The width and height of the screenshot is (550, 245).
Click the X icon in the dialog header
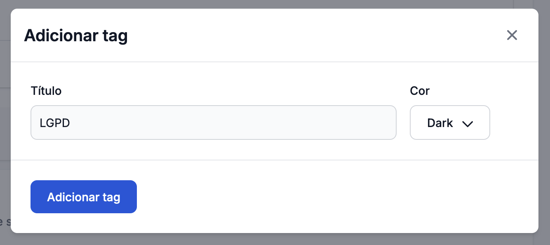coord(512,35)
